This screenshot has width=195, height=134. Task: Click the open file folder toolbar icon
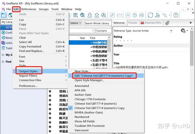pos(119,15)
